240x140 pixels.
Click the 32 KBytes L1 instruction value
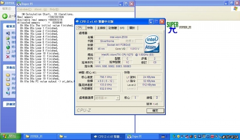[149, 81]
